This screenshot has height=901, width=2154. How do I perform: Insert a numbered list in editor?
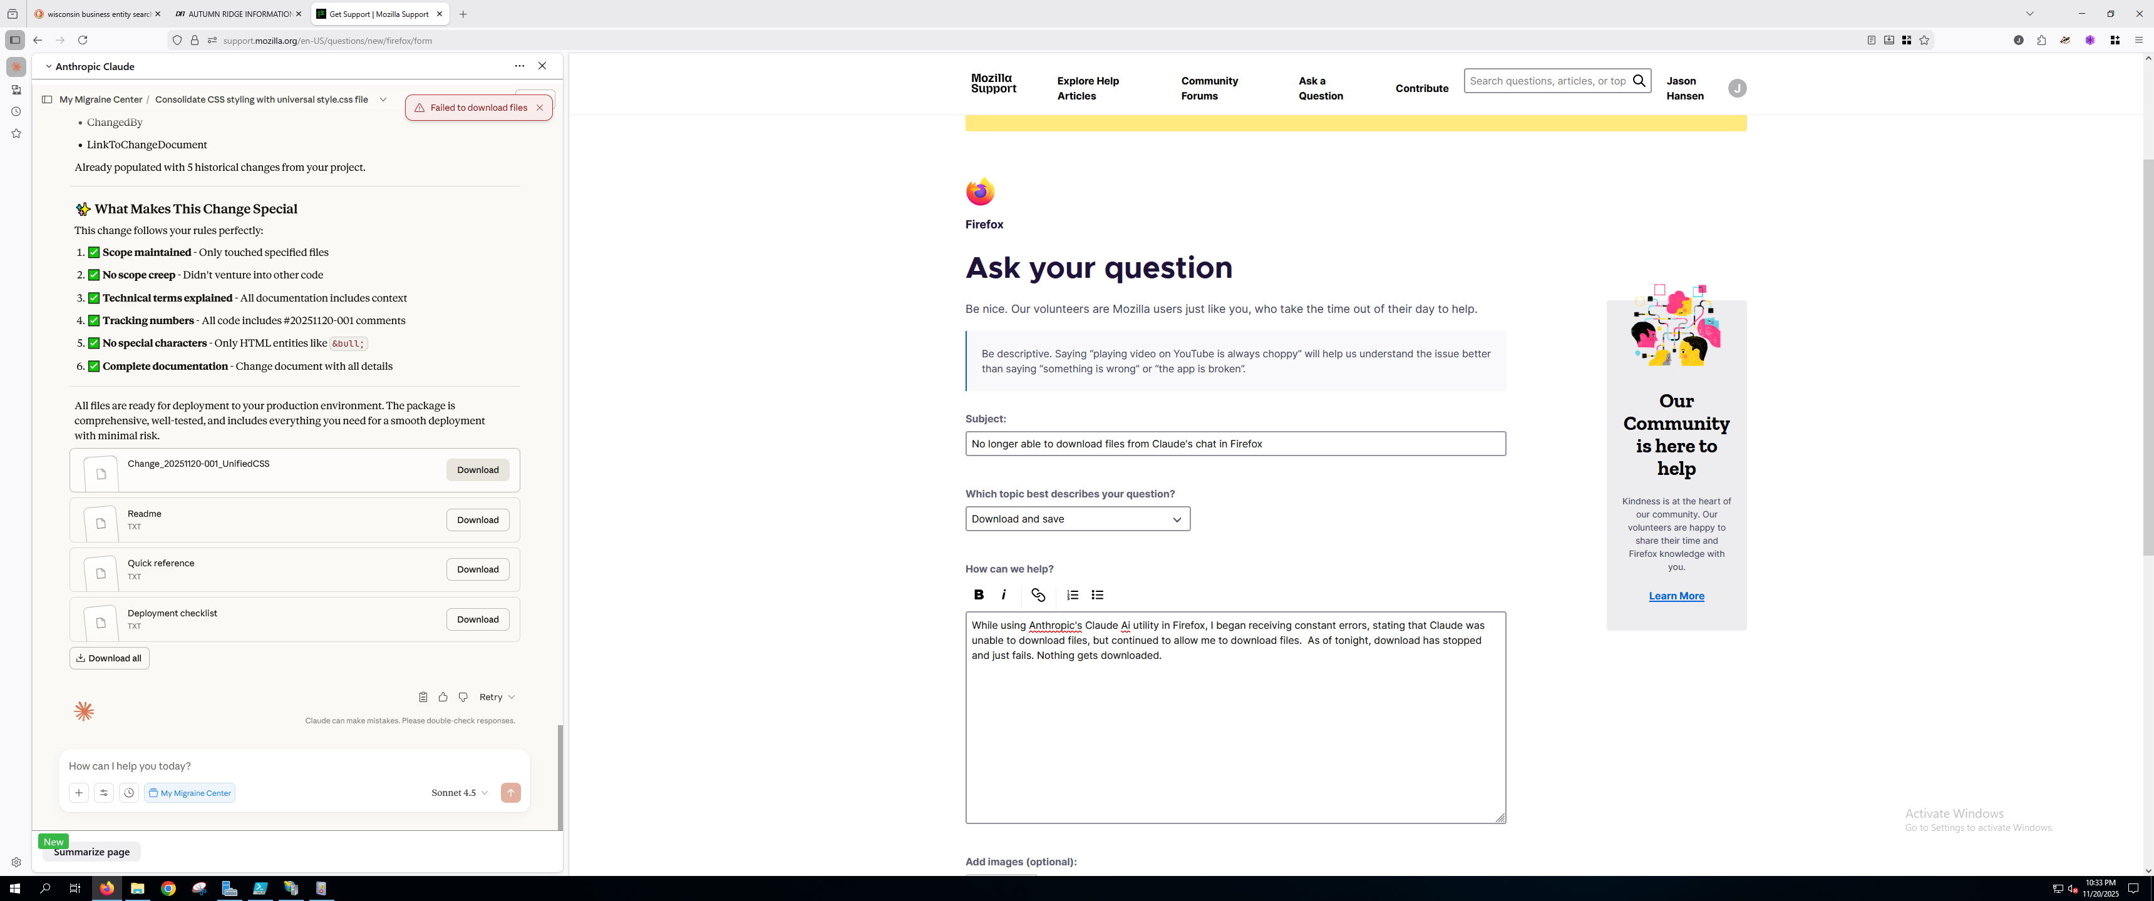point(1073,595)
